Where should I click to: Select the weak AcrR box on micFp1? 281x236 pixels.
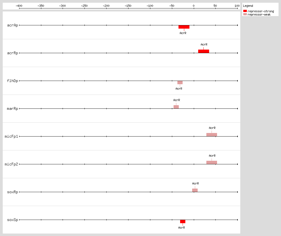coord(212,135)
